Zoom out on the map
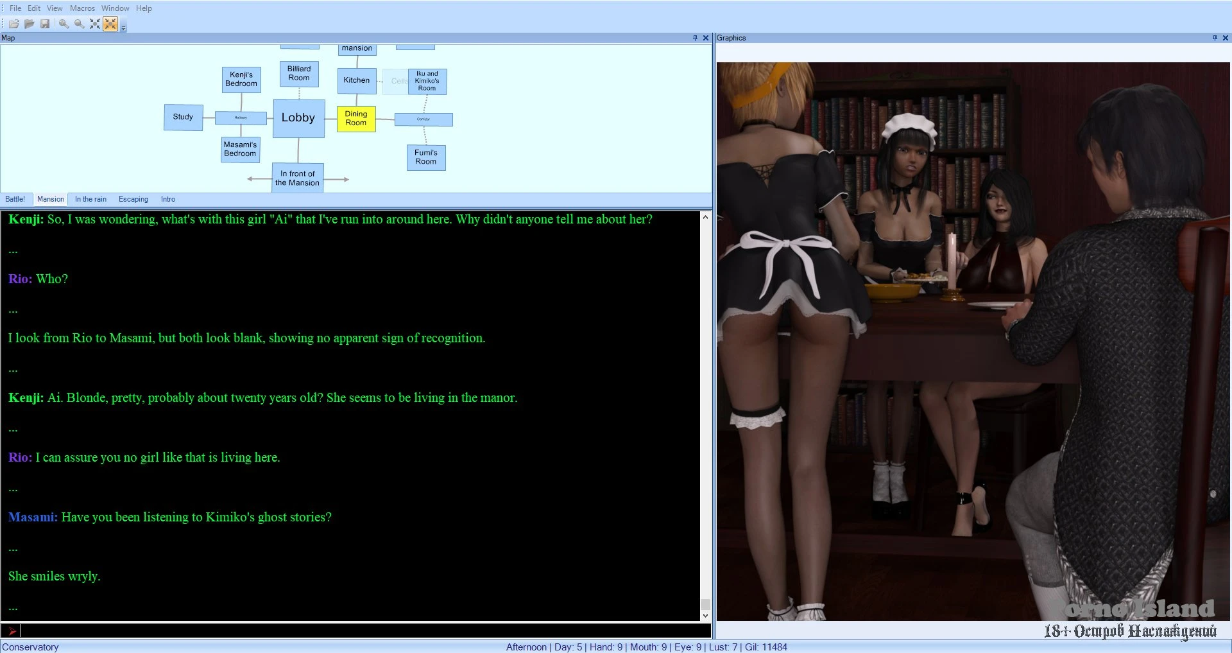 [79, 24]
